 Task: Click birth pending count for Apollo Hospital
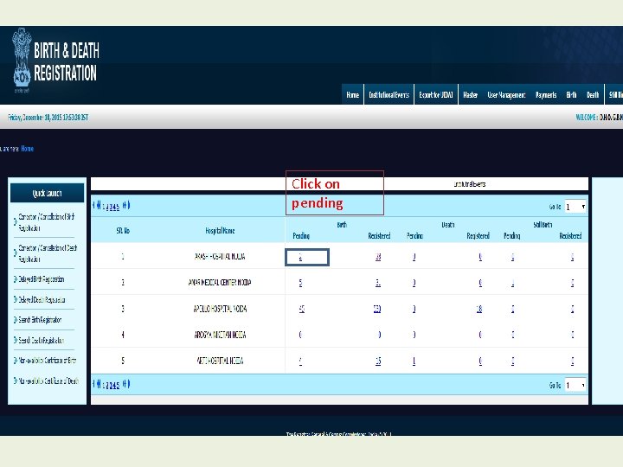click(302, 309)
